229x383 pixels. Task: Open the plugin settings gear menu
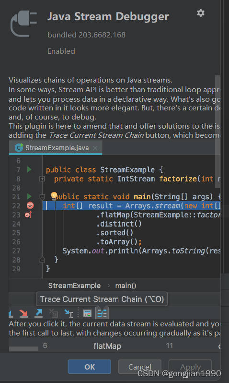[x=200, y=13]
